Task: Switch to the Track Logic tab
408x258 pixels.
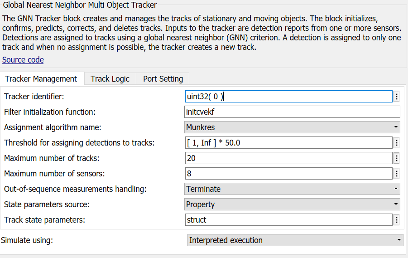Action: point(110,79)
